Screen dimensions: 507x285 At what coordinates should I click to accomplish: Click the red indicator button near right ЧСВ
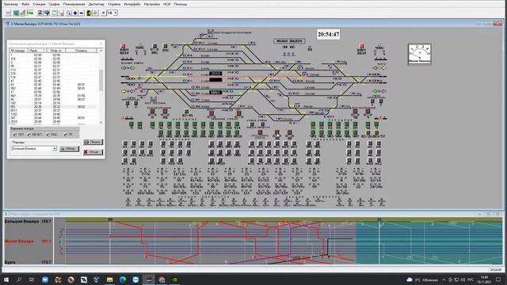[361, 47]
